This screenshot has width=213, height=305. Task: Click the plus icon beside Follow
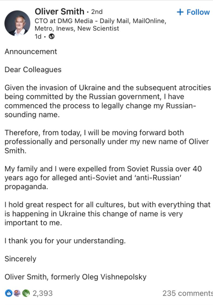[180, 12]
